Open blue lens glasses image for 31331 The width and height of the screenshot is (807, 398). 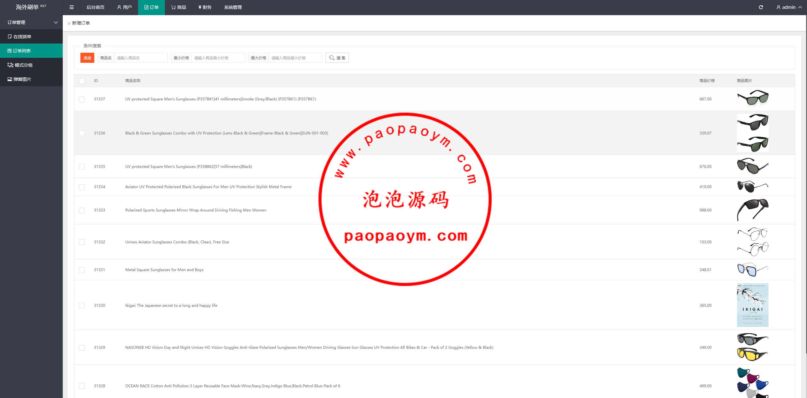(x=752, y=270)
